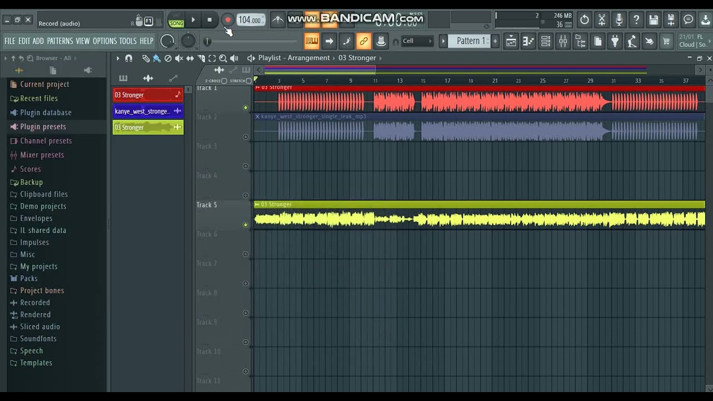Select the Delete tool in playlist toolbar
713x401 pixels.
168,58
